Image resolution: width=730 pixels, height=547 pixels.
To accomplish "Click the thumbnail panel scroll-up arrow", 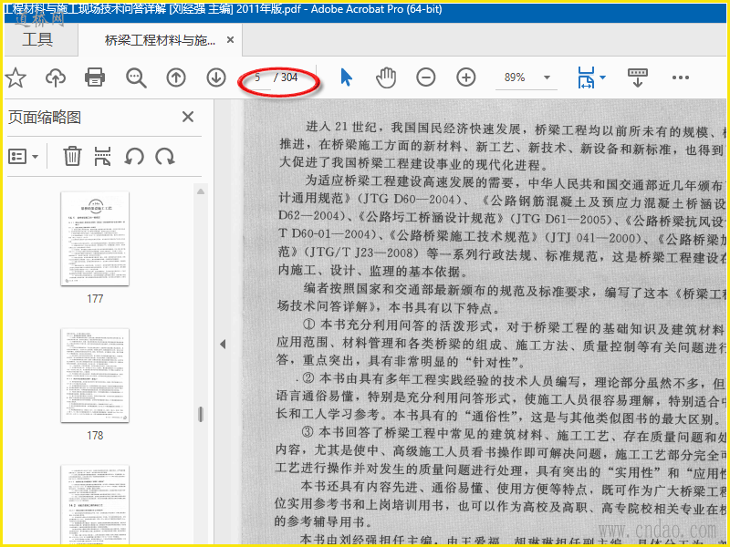I will click(201, 191).
